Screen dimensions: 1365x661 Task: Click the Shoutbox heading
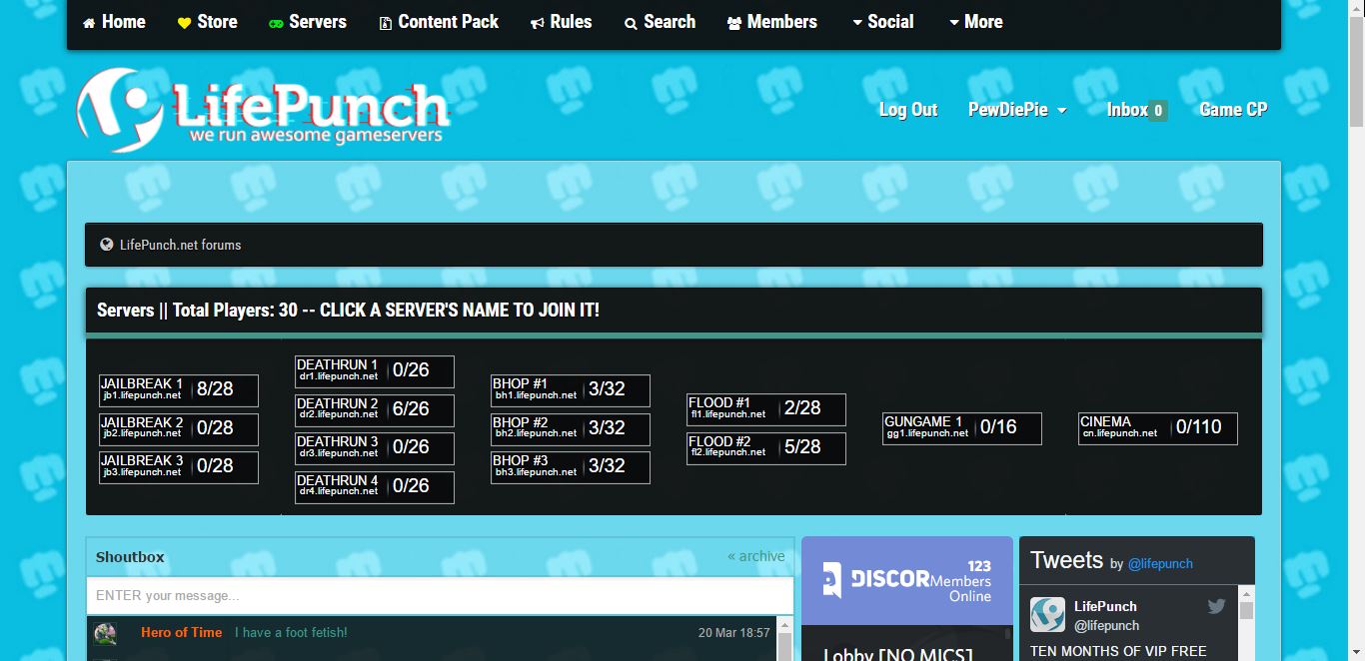pos(130,557)
